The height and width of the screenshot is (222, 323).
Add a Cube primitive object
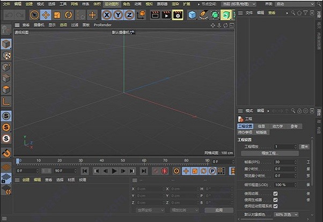point(192,15)
